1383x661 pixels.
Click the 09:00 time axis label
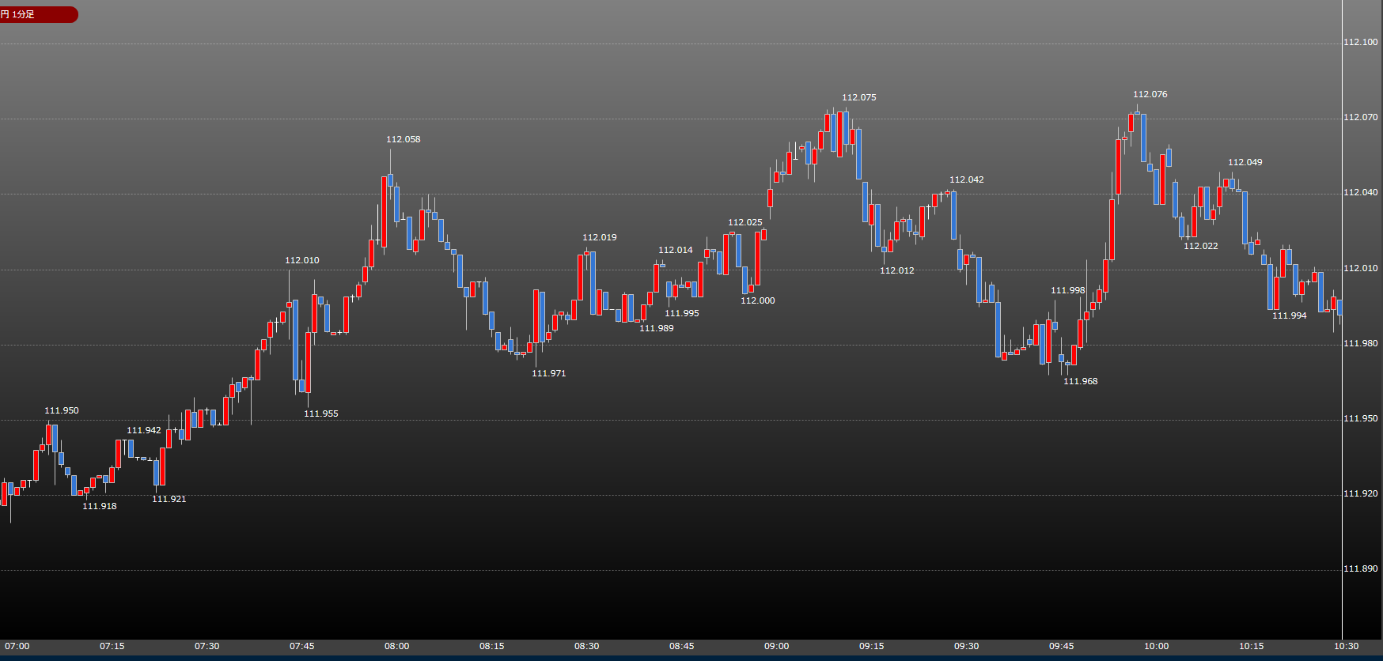click(777, 646)
